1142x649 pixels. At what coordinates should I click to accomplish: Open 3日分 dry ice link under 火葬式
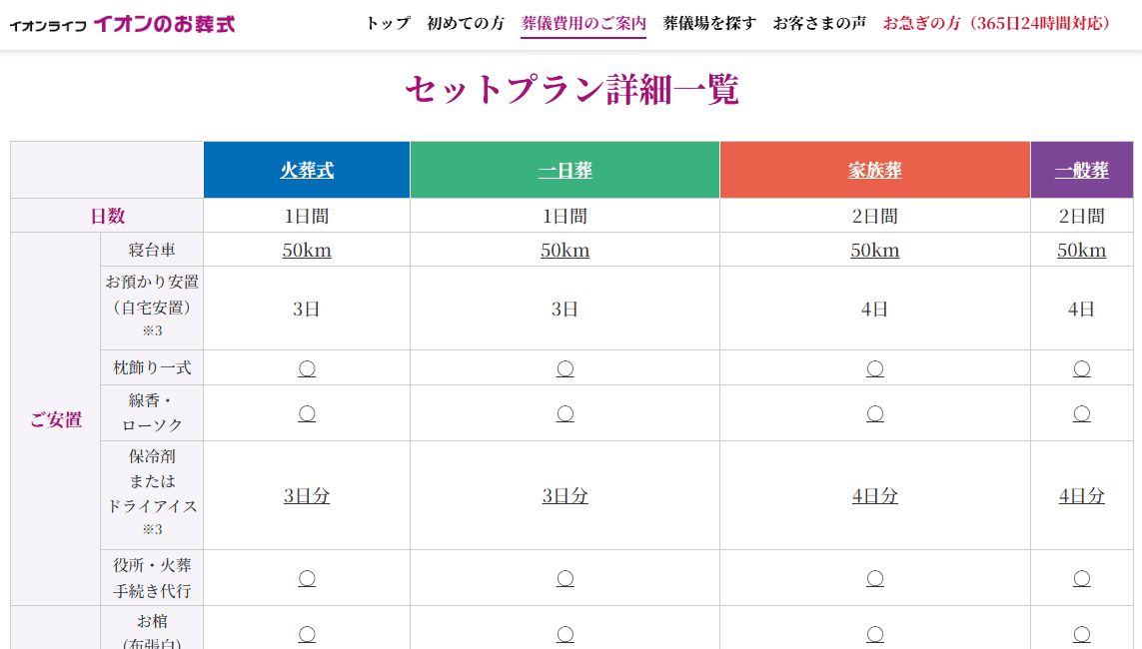307,495
